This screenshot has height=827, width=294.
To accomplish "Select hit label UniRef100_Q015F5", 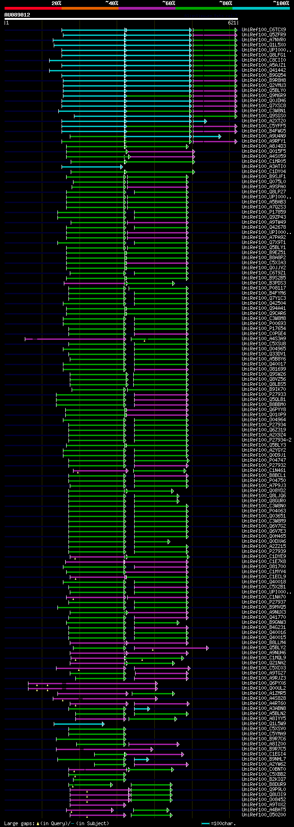I will click(x=264, y=151).
